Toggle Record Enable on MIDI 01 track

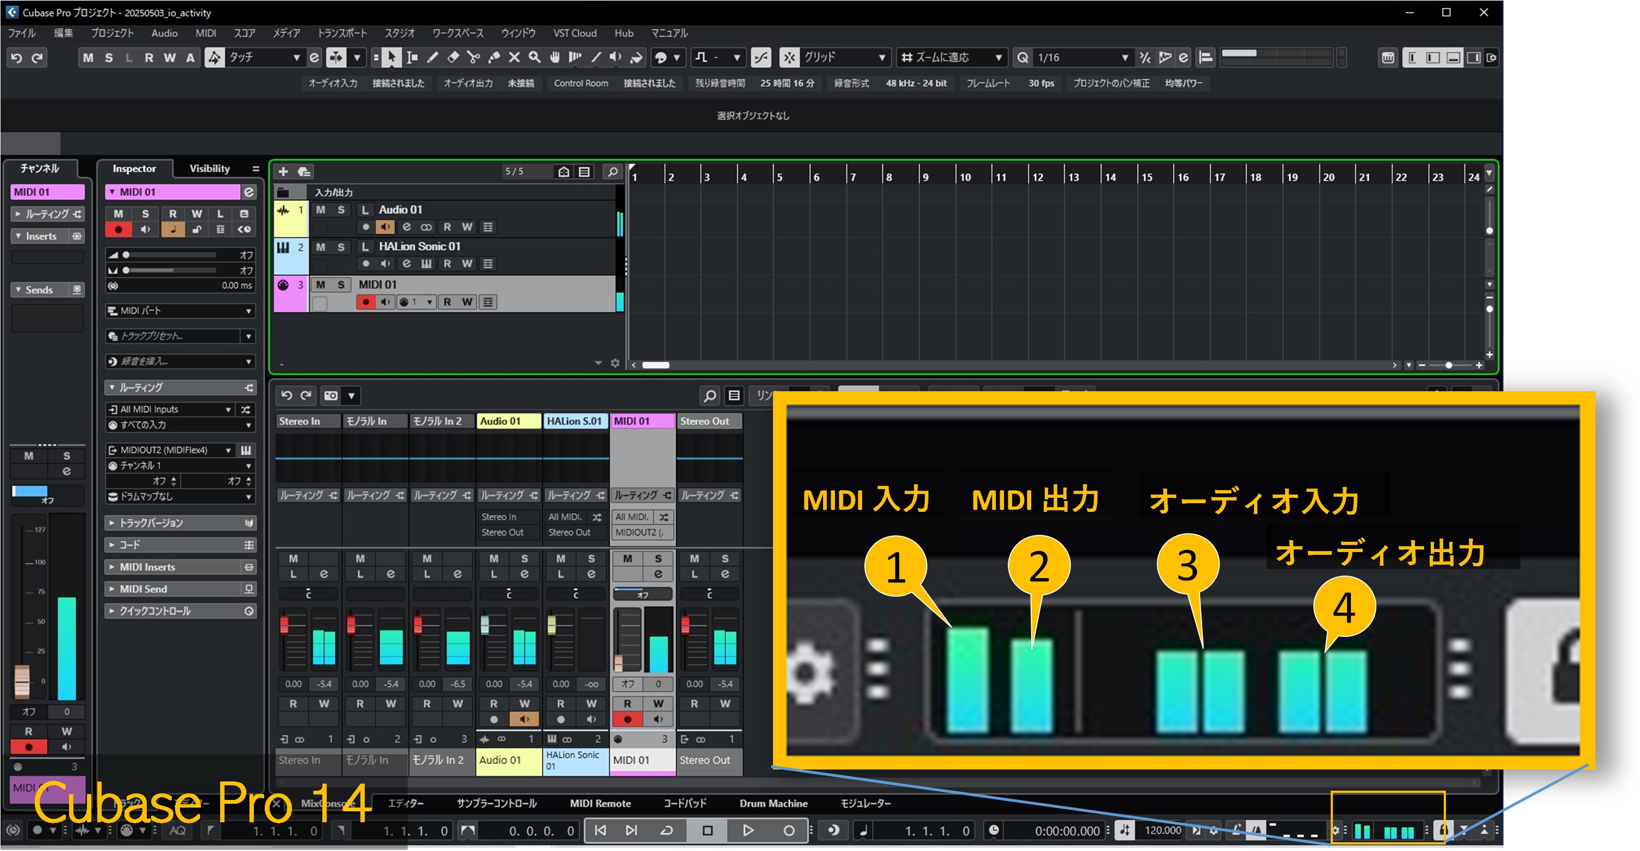pyautogui.click(x=365, y=302)
